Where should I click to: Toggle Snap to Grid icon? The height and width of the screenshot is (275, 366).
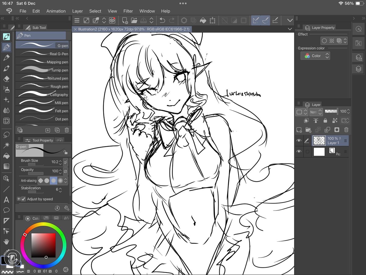coord(275,20)
